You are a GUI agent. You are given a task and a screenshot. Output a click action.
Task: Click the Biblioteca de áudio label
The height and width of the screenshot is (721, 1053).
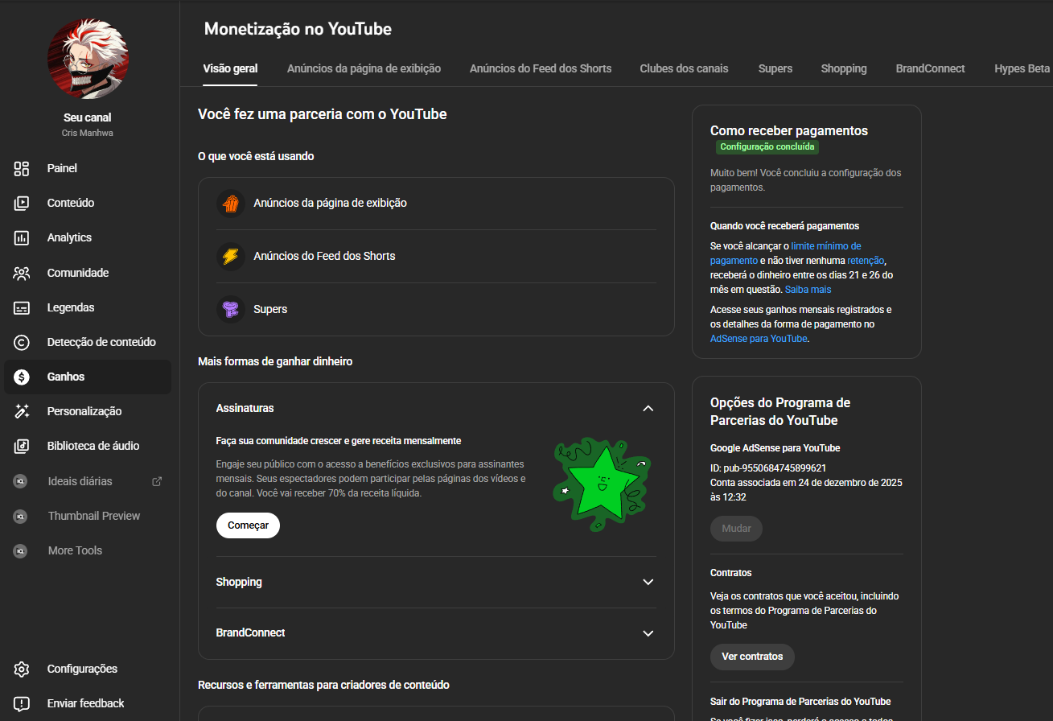93,446
